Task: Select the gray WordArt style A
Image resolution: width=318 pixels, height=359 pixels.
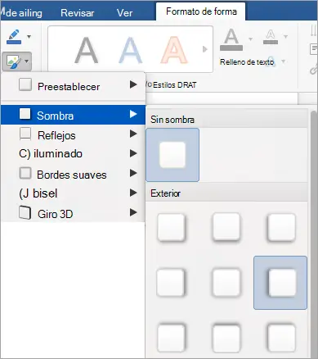Action: [x=87, y=50]
